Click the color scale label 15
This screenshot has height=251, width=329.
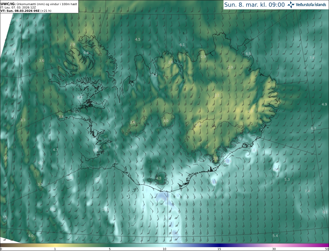[219, 249]
